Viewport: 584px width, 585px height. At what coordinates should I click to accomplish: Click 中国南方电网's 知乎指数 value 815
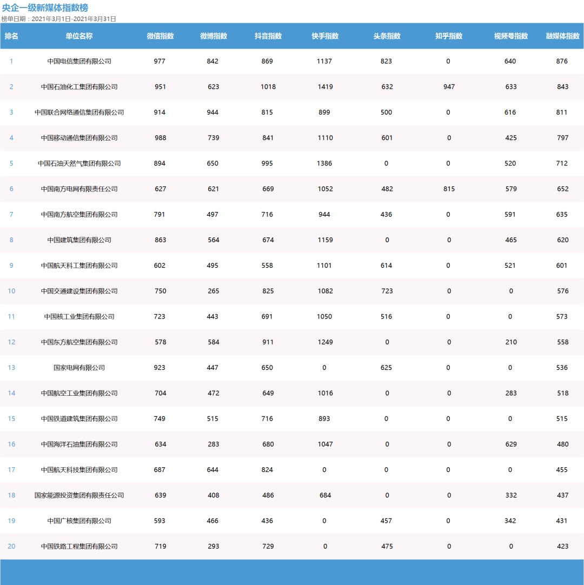click(x=449, y=189)
